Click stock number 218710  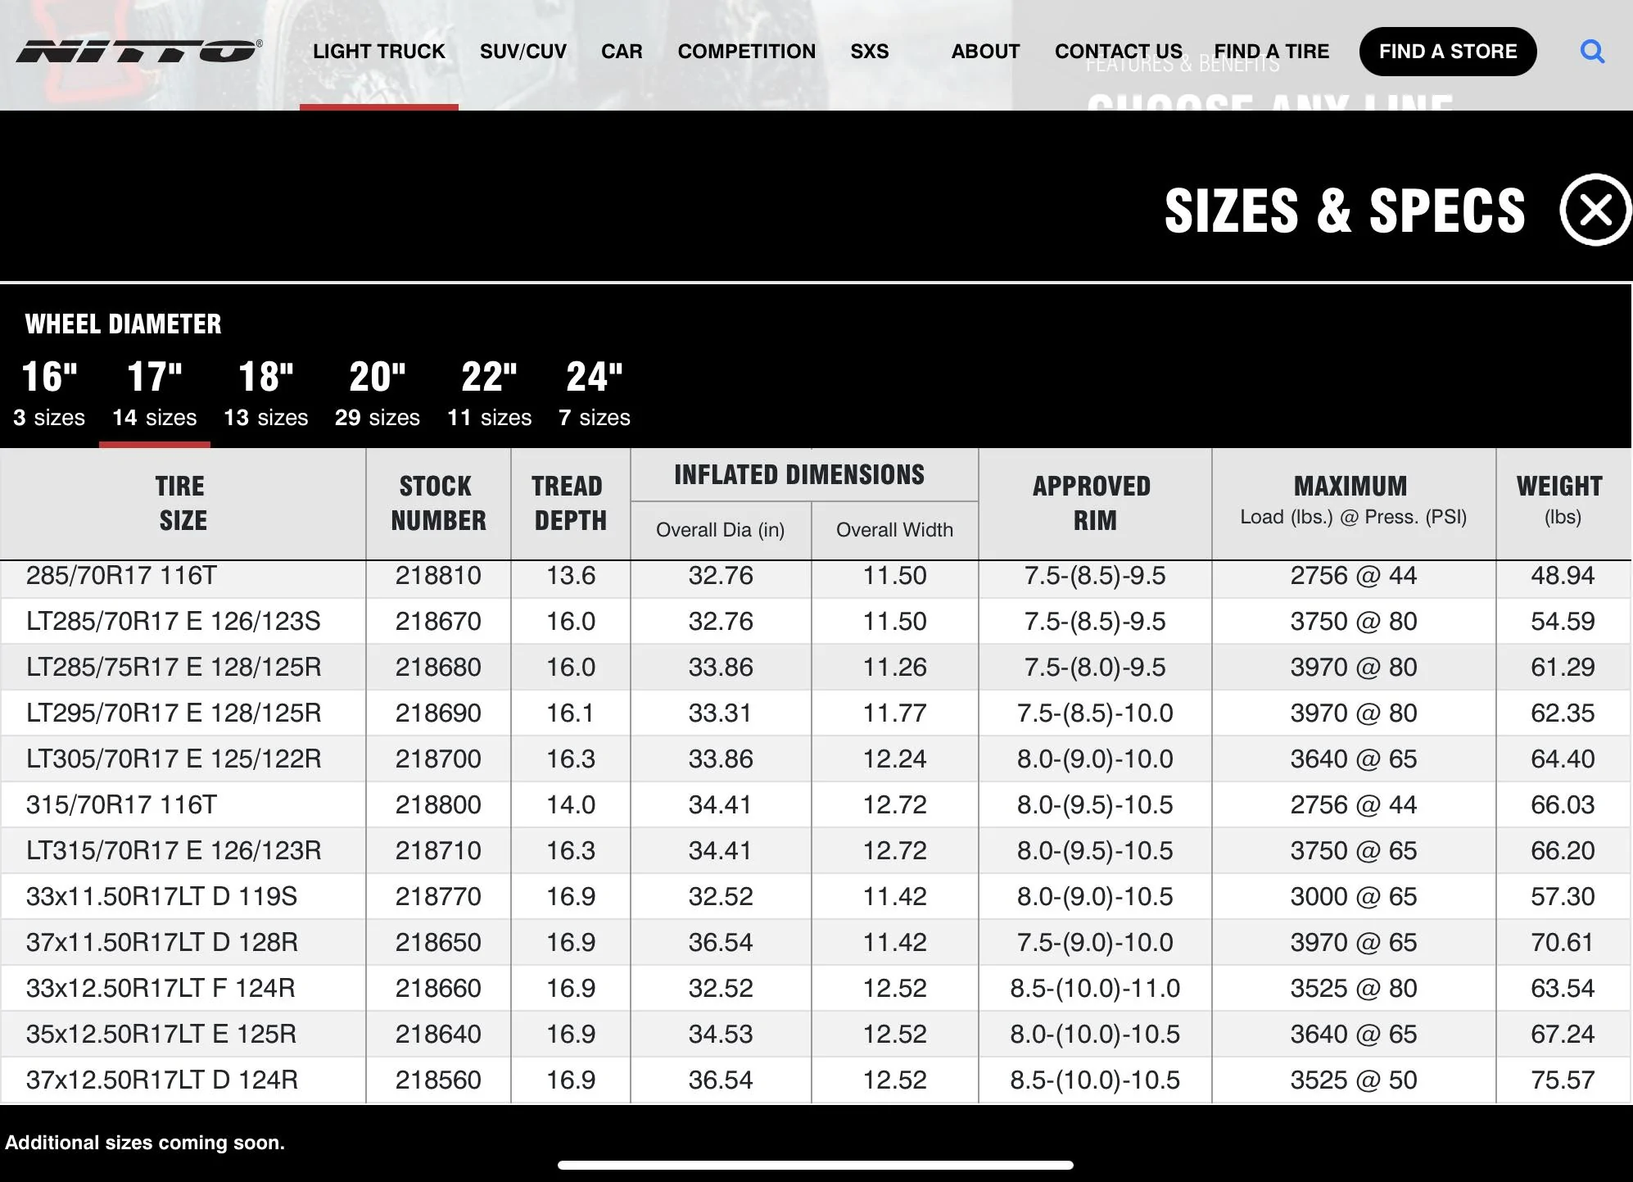pos(438,851)
